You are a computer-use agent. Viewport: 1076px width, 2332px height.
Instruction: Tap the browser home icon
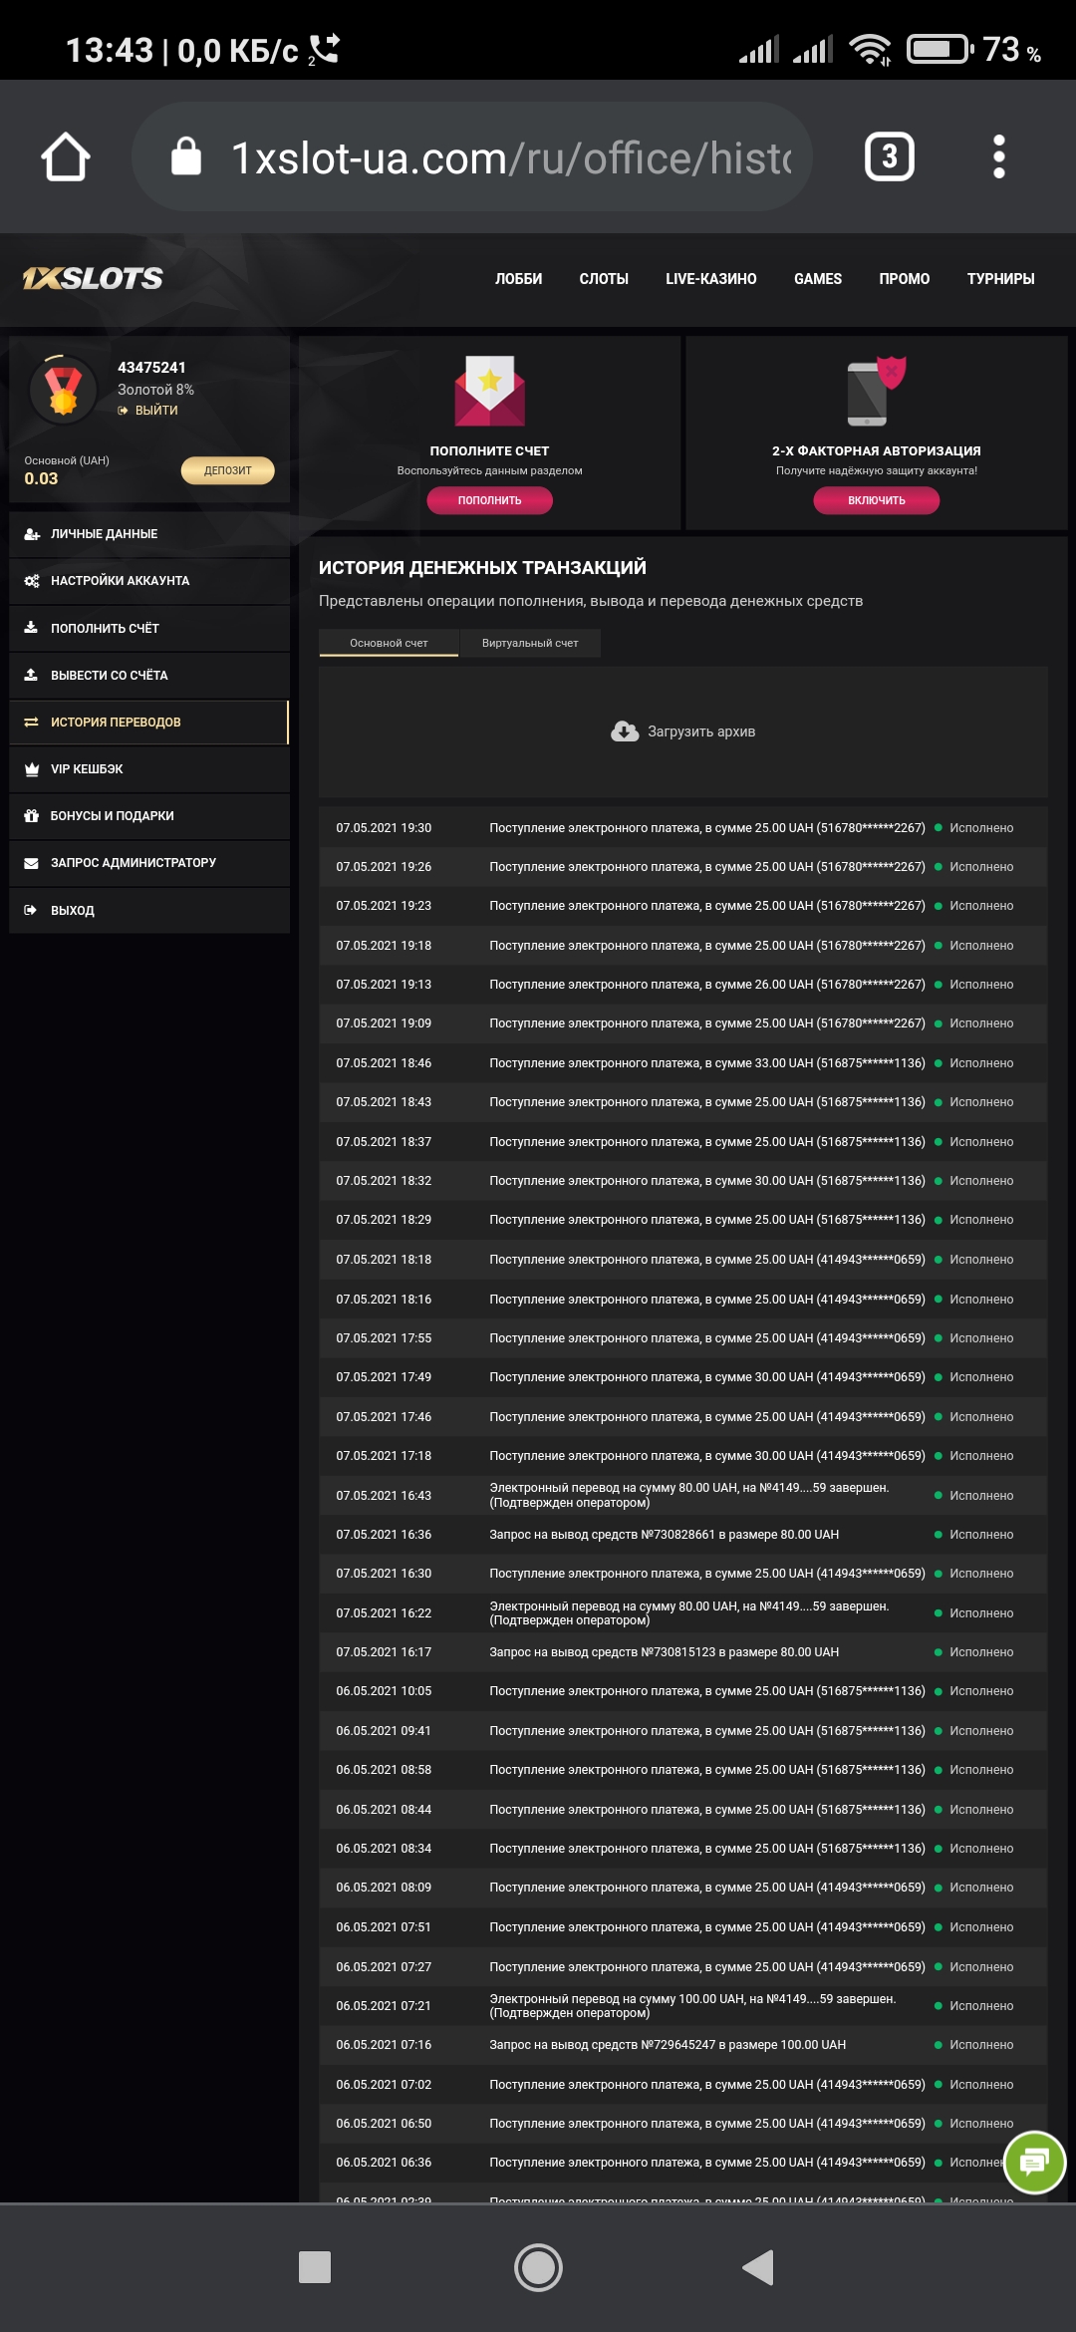(66, 157)
